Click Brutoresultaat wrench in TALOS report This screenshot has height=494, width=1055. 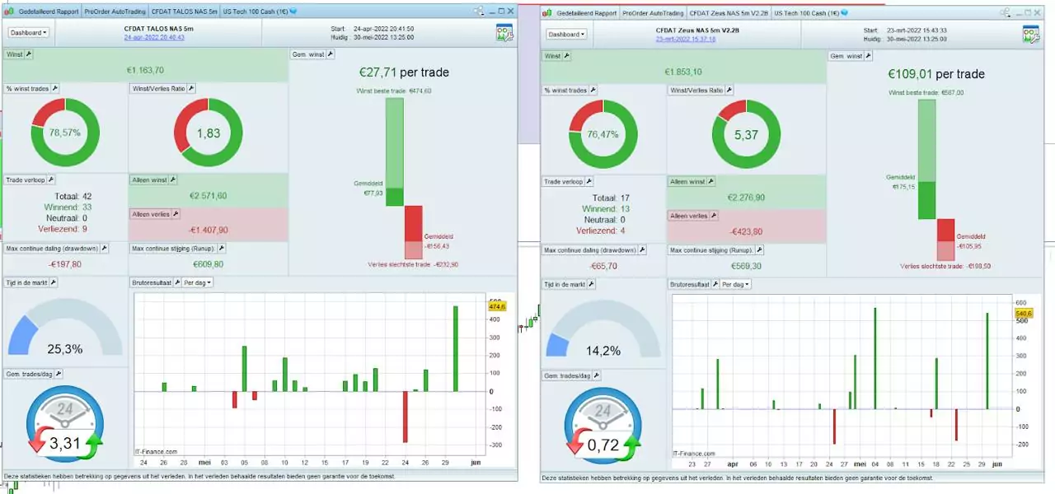tap(177, 282)
